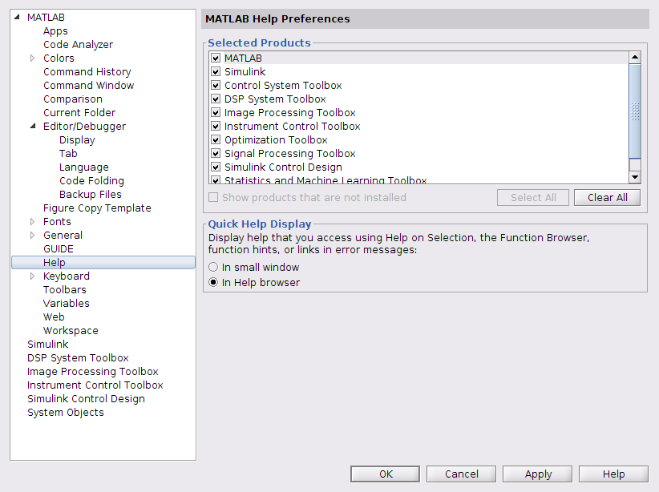The image size is (659, 492).
Task: Toggle Instrument Control Toolbox checkbox
Action: (216, 126)
